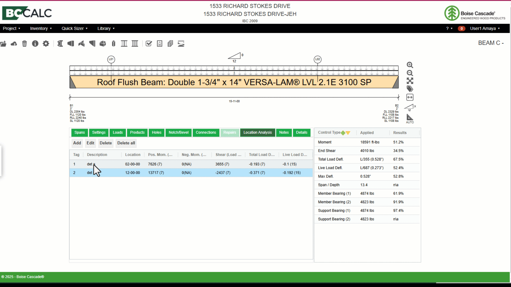The image size is (511, 287).
Task: Click the Edit button
Action: click(90, 143)
